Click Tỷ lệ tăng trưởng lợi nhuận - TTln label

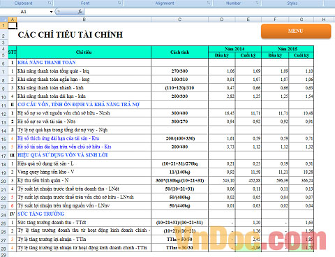point(52,239)
